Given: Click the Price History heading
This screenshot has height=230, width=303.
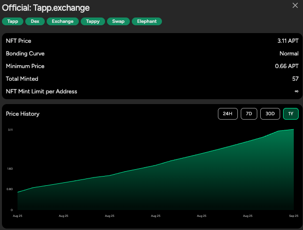Looking at the screenshot, I should point(22,114).
